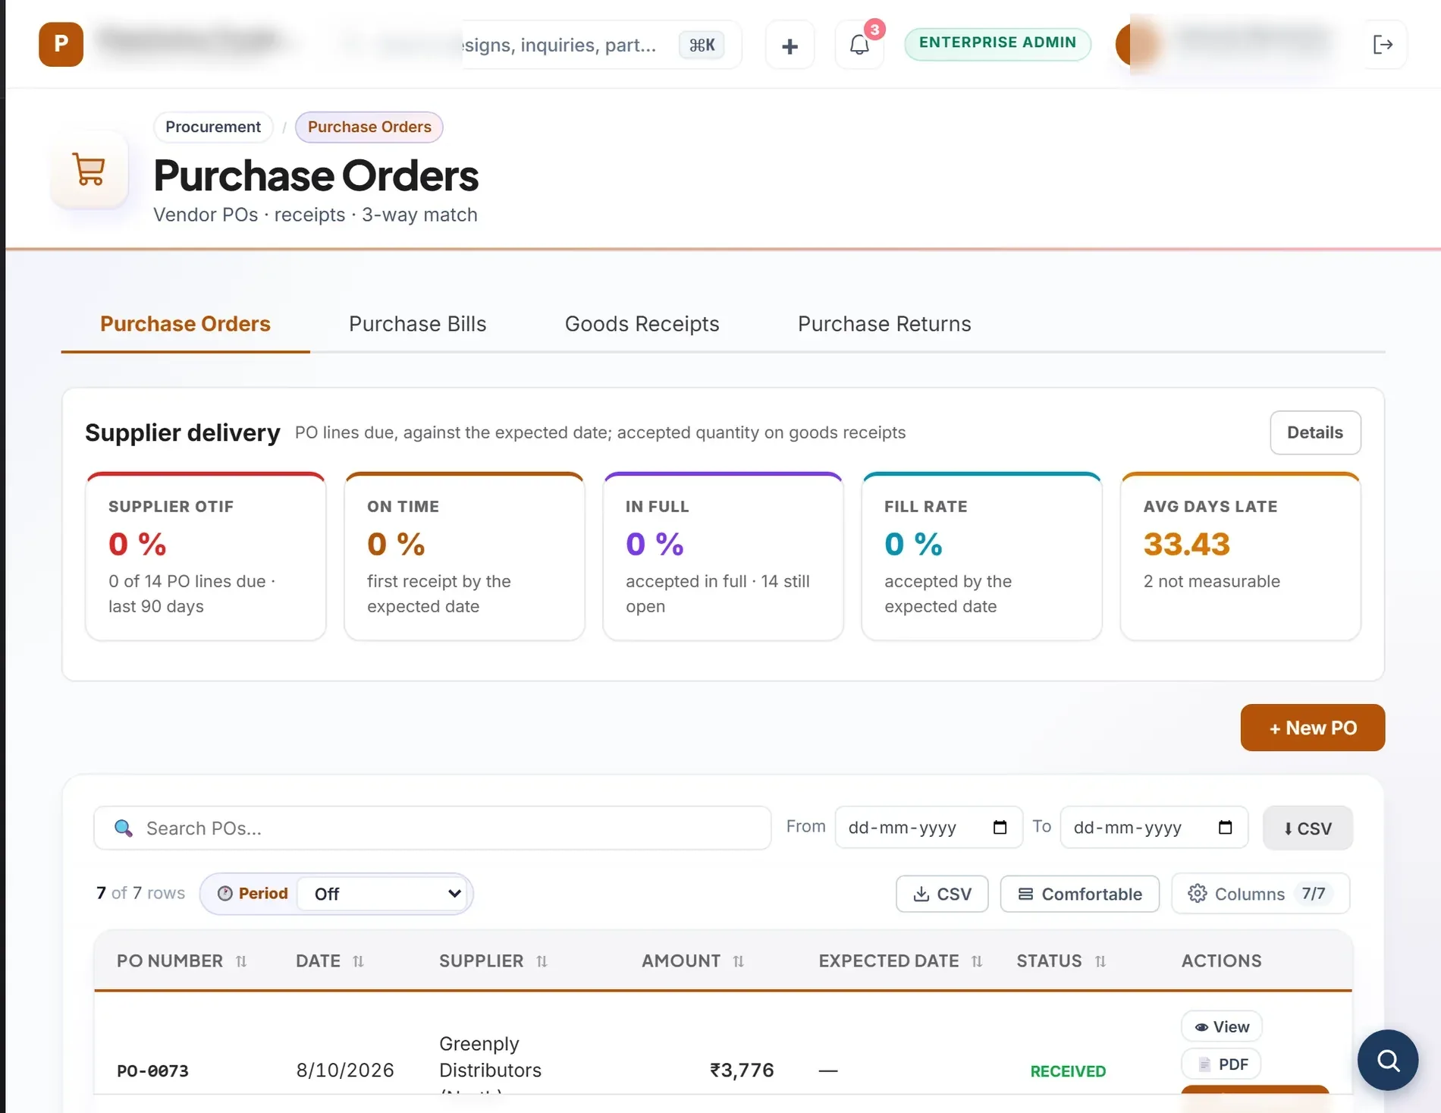Switch to the Goods Receipts tab

pyautogui.click(x=642, y=324)
